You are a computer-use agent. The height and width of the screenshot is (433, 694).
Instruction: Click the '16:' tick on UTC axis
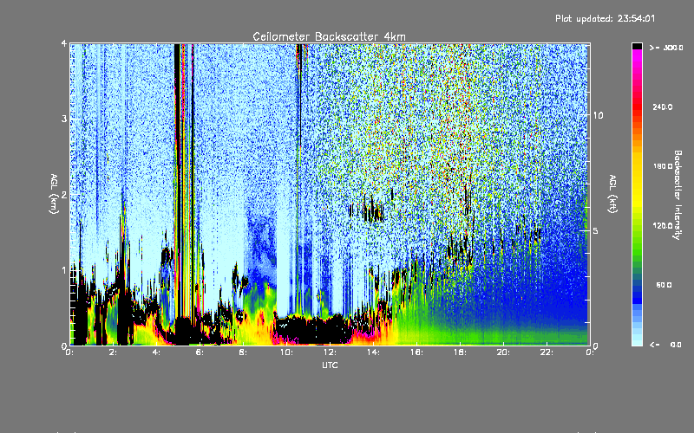416,352
